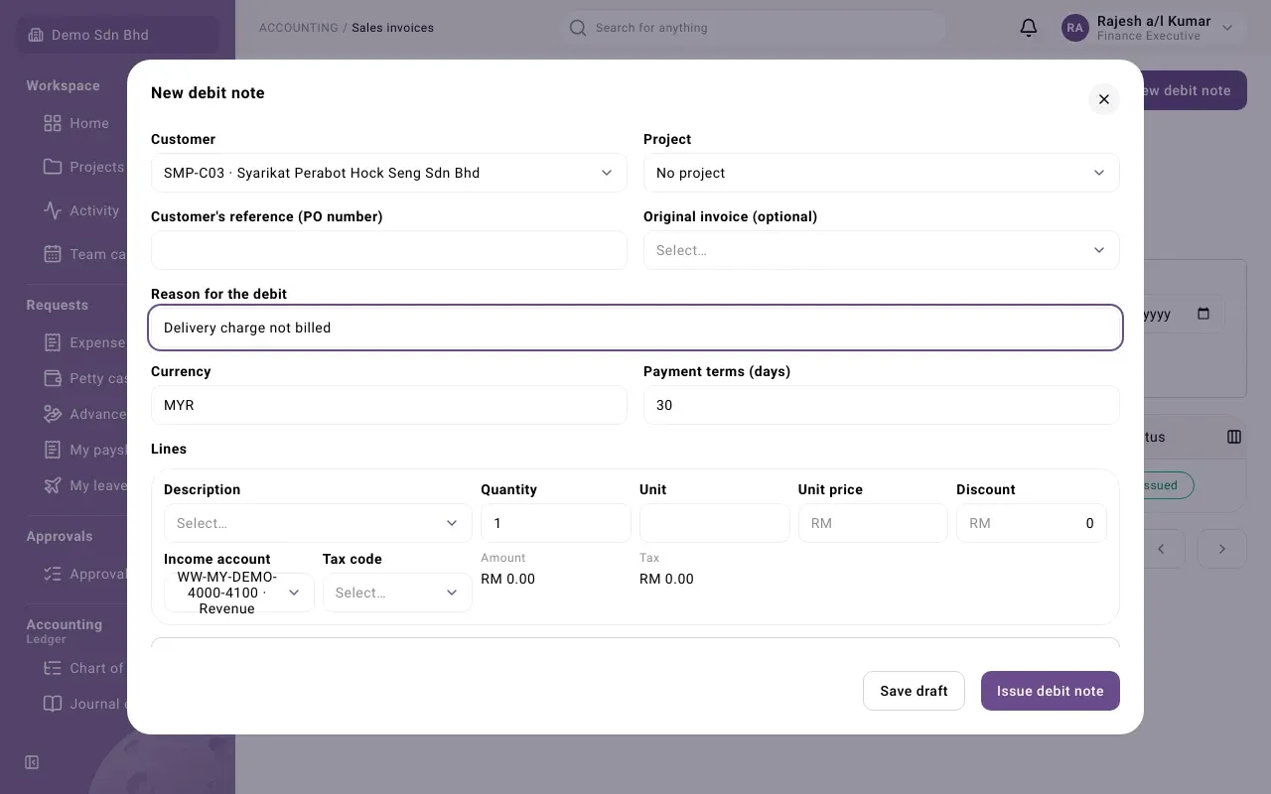Click the Journal entries book icon
The image size is (1271, 794).
pyautogui.click(x=53, y=704)
